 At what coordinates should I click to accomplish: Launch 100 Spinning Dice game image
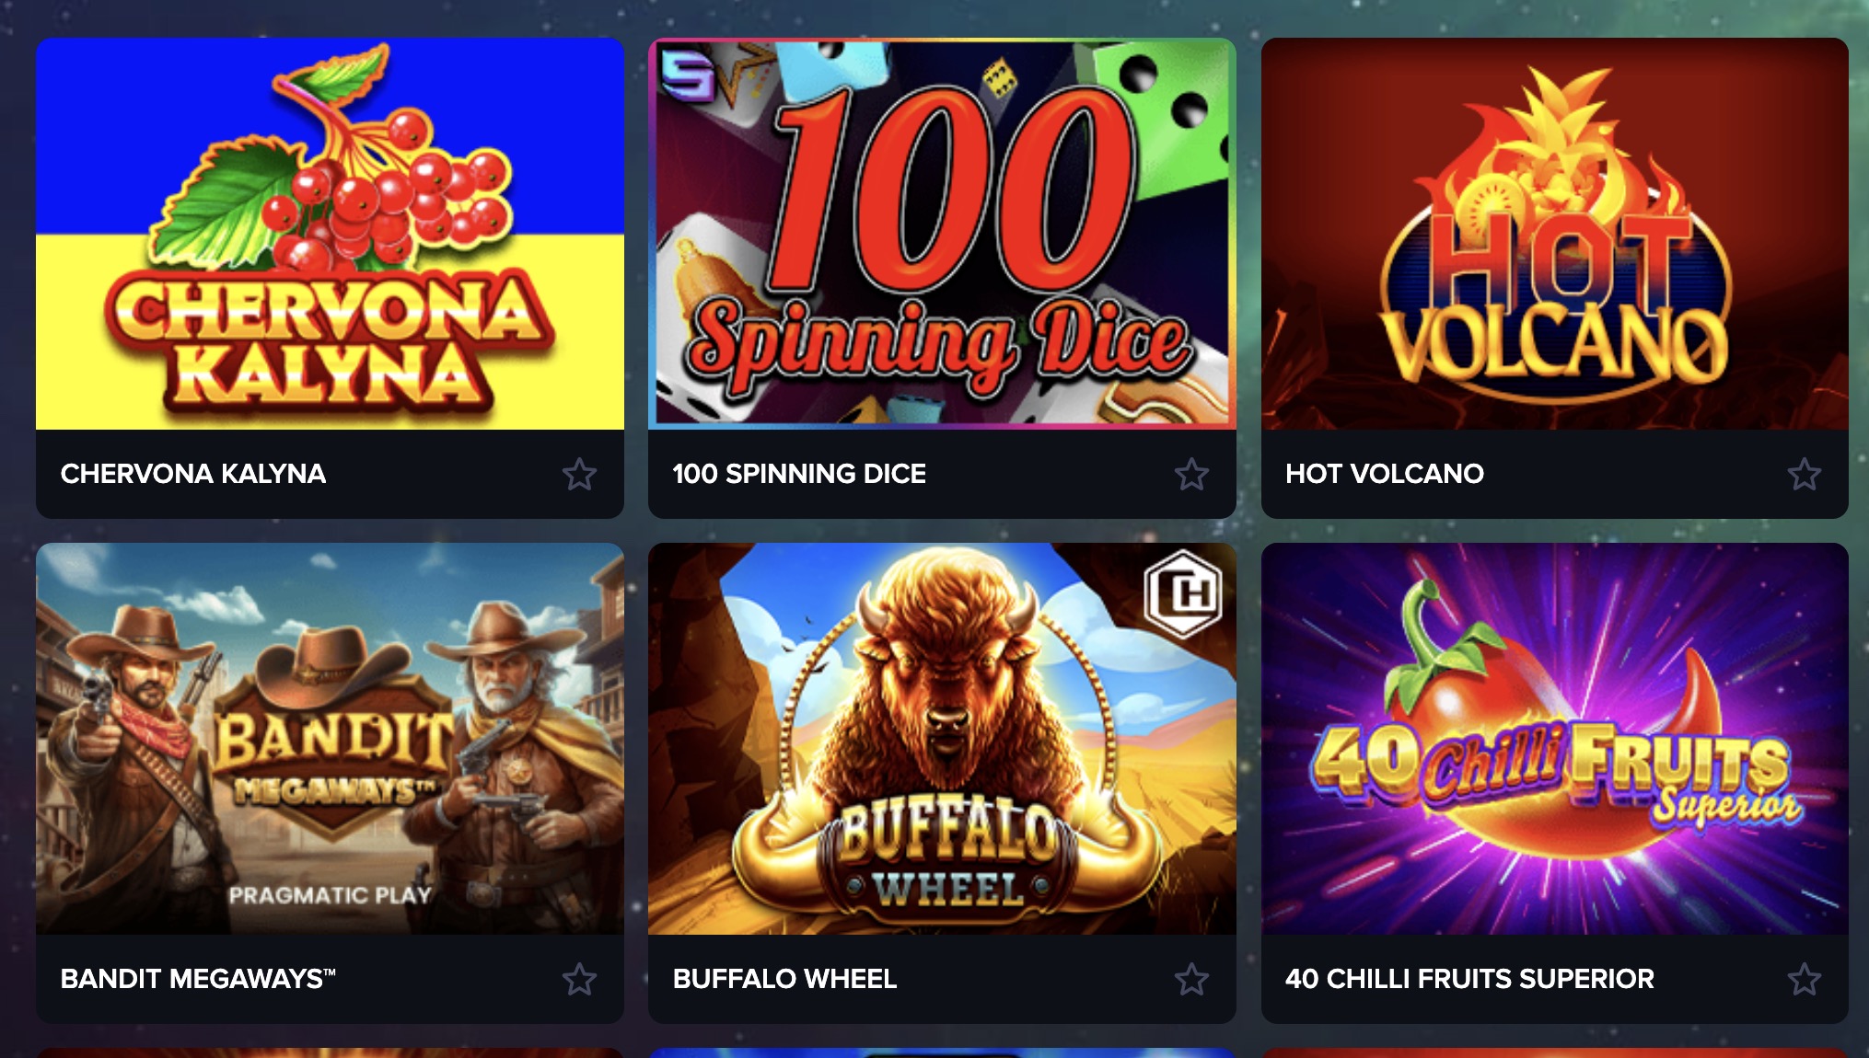[x=942, y=234]
